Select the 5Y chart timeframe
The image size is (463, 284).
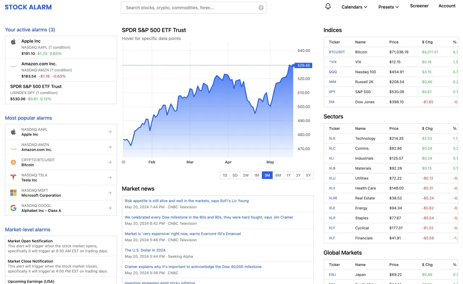309,175
